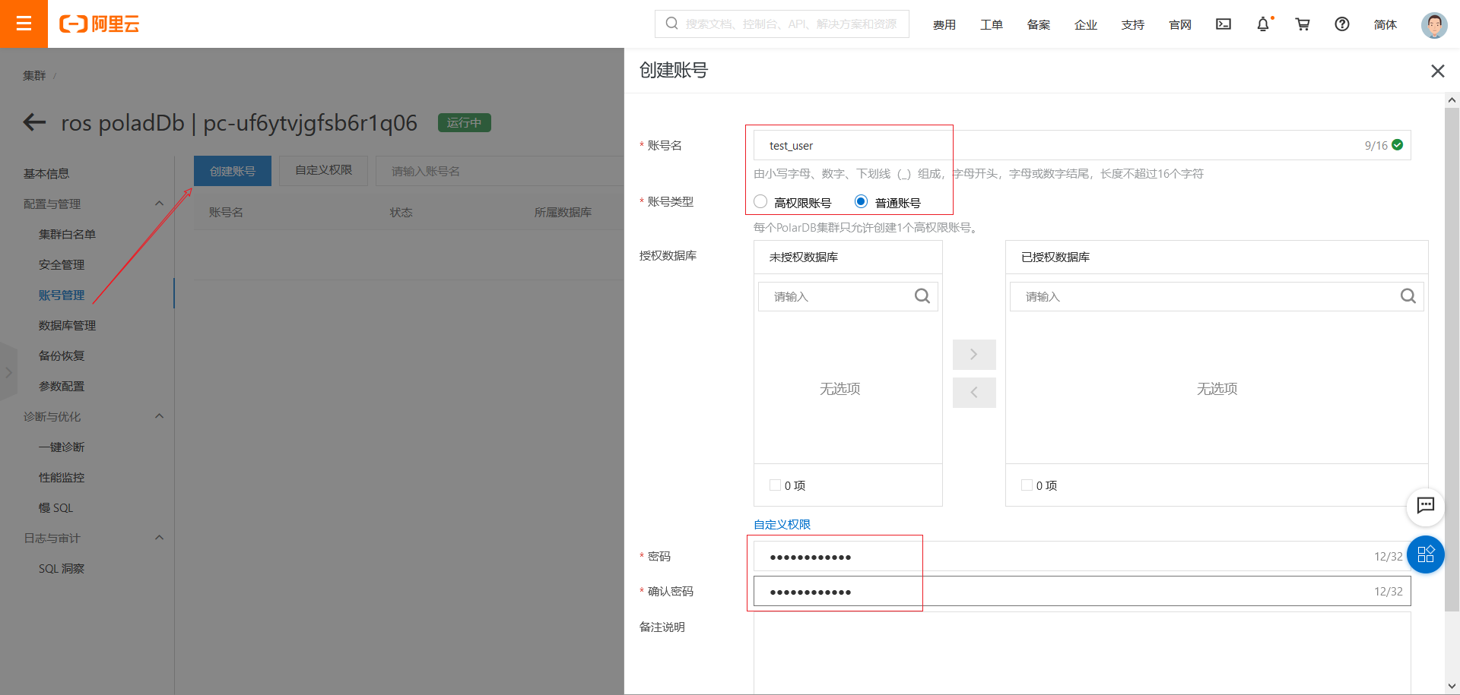Expand the collapsed left side handle
This screenshot has height=695, width=1460.
coord(8,372)
